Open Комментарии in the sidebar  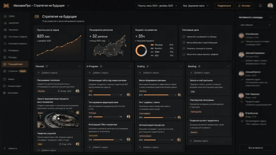[x=15, y=86]
